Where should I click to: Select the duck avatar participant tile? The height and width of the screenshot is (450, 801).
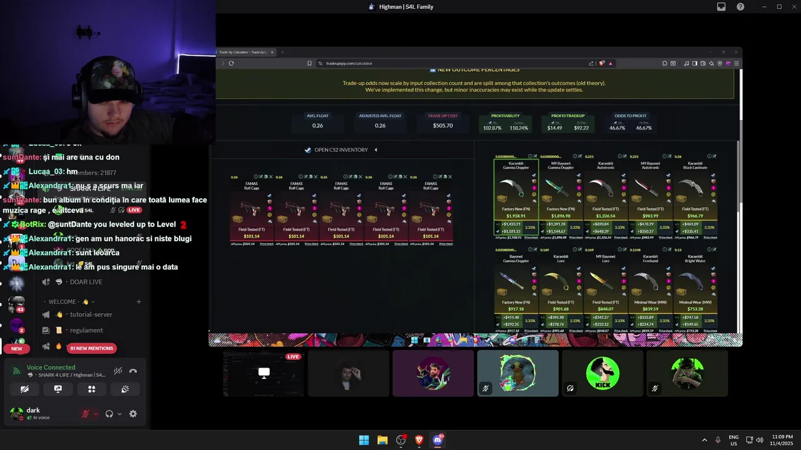pos(518,373)
